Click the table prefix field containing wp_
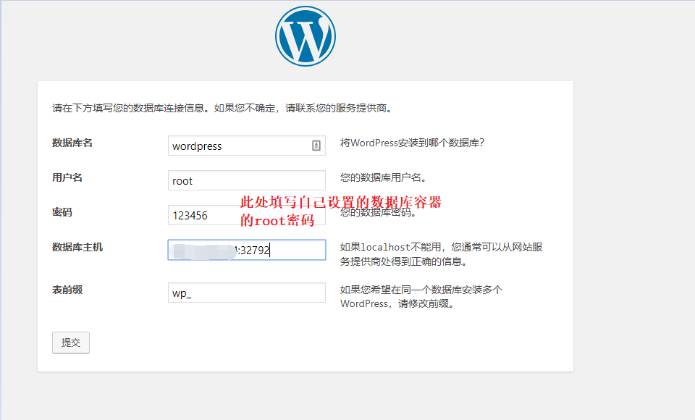Screen dimensions: 695x420 pos(247,293)
